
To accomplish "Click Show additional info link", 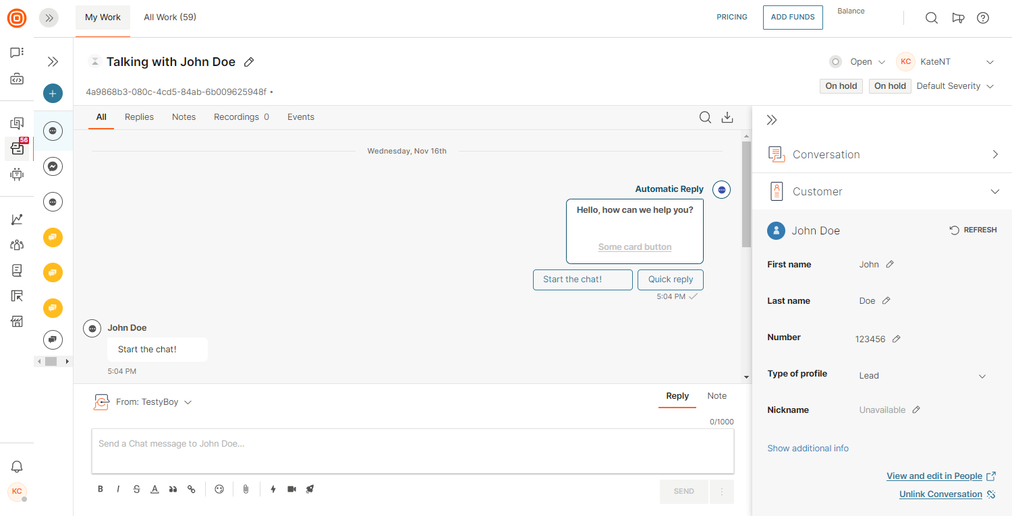I will point(808,449).
